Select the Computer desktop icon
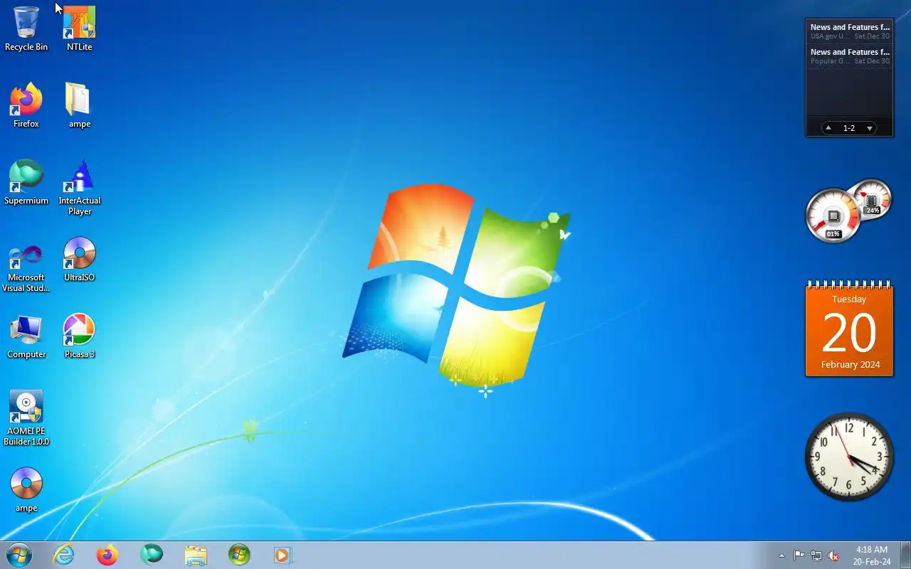The image size is (911, 569). (x=26, y=336)
